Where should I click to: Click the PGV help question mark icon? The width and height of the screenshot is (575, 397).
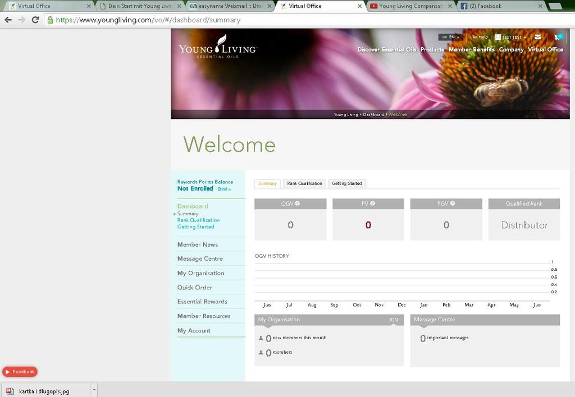[453, 203]
